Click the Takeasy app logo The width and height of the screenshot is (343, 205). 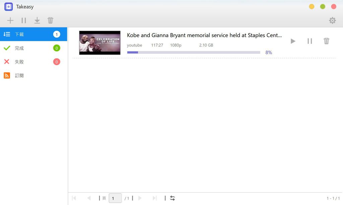pos(8,7)
